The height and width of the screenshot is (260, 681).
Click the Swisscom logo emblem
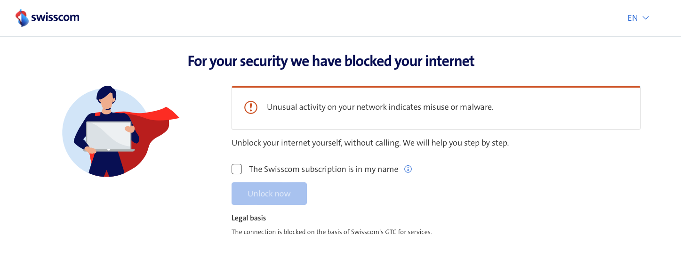pos(22,18)
